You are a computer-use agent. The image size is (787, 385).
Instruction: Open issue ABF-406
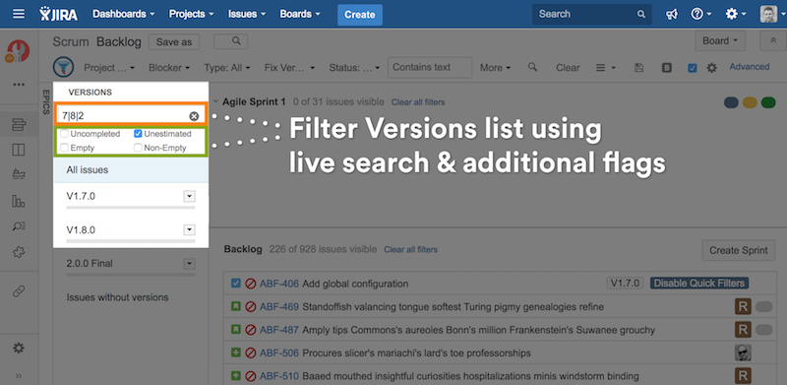279,284
